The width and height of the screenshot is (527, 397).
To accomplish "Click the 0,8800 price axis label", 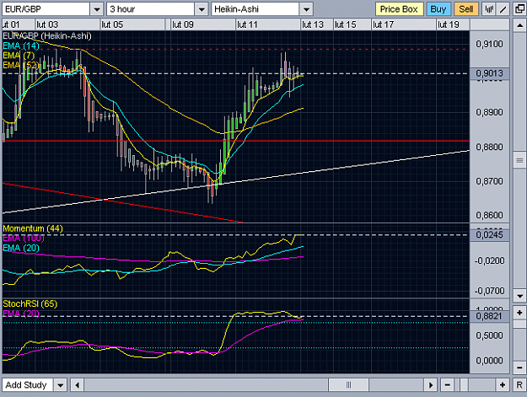I will [489, 147].
